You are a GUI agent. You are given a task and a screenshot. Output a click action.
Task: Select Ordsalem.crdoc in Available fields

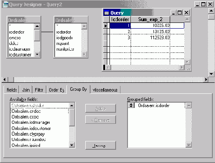pyautogui.click(x=40, y=111)
